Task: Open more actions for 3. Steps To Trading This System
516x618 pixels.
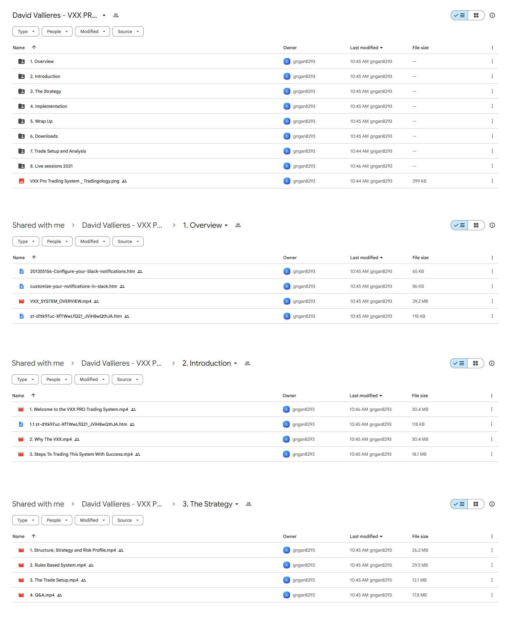Action: click(492, 454)
